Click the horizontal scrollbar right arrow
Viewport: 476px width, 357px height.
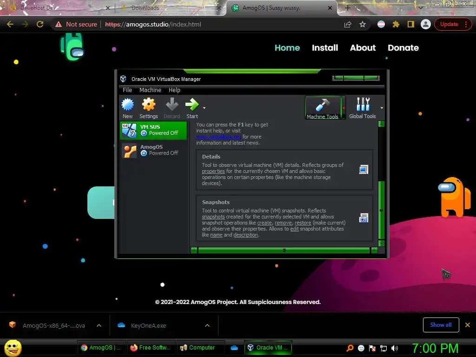[374, 251]
